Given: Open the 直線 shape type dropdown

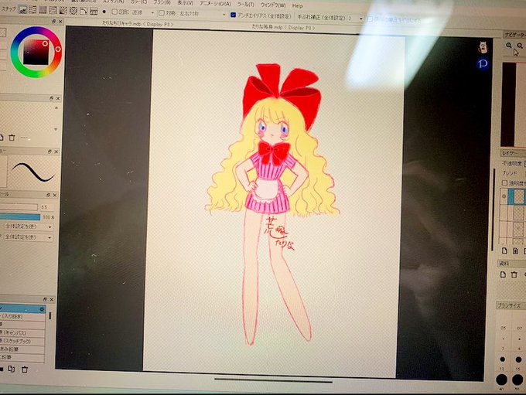Looking at the screenshot, I should coord(152,13).
